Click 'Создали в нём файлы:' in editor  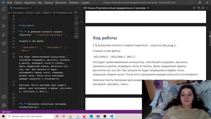click(x=32, y=41)
